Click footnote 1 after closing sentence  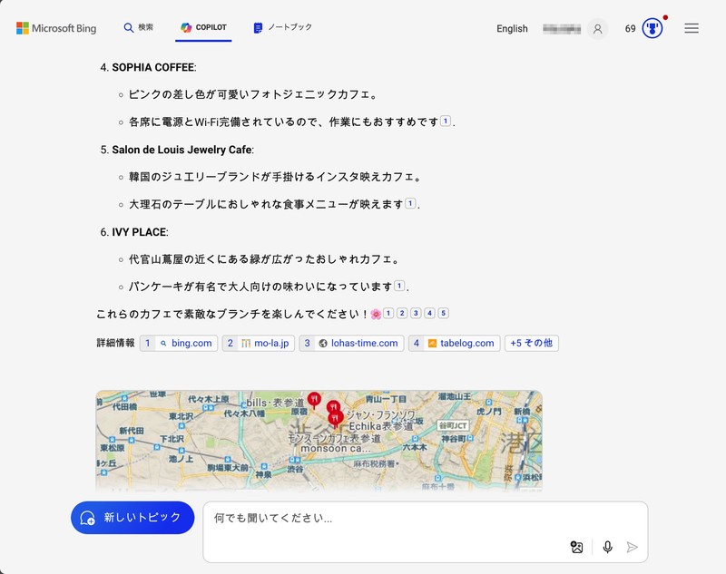click(x=388, y=313)
